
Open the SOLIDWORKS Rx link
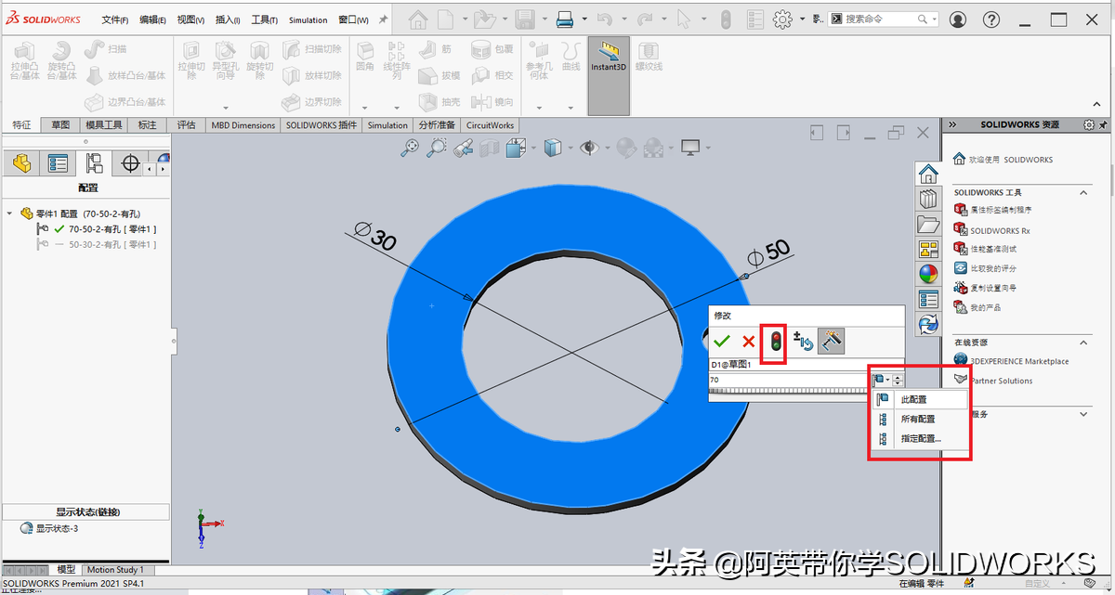click(1000, 230)
